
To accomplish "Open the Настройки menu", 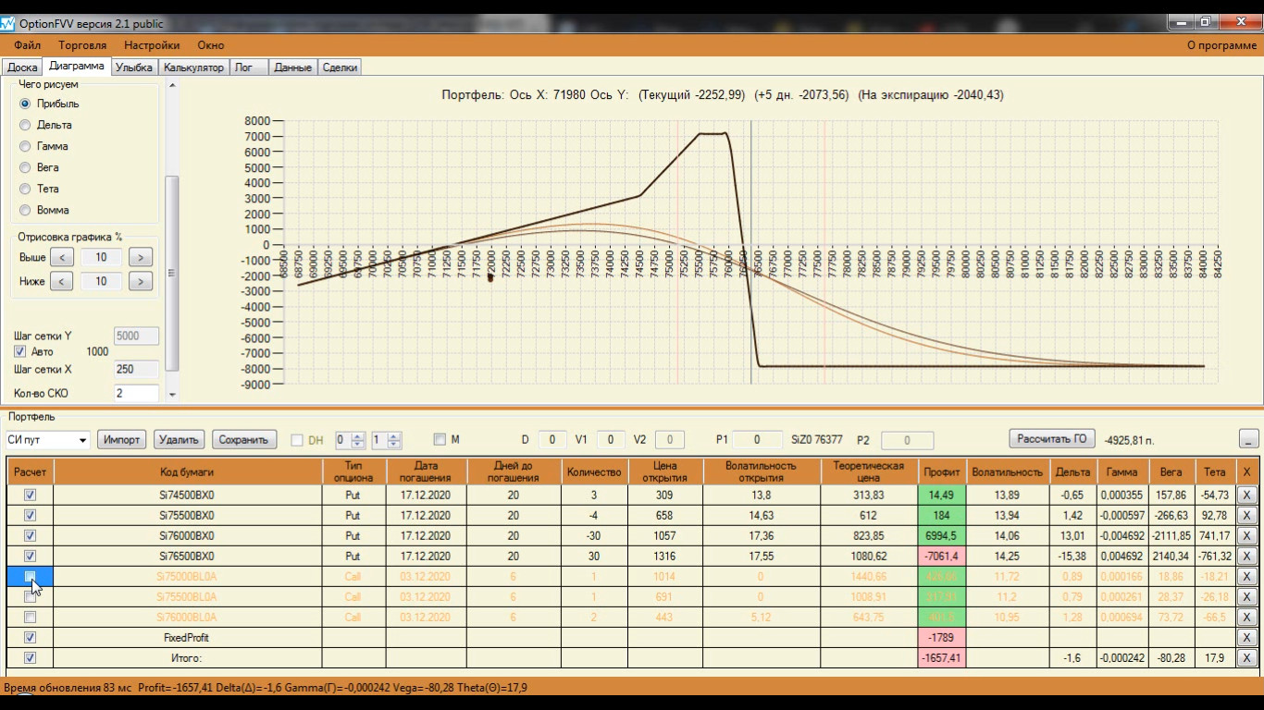I will (152, 44).
